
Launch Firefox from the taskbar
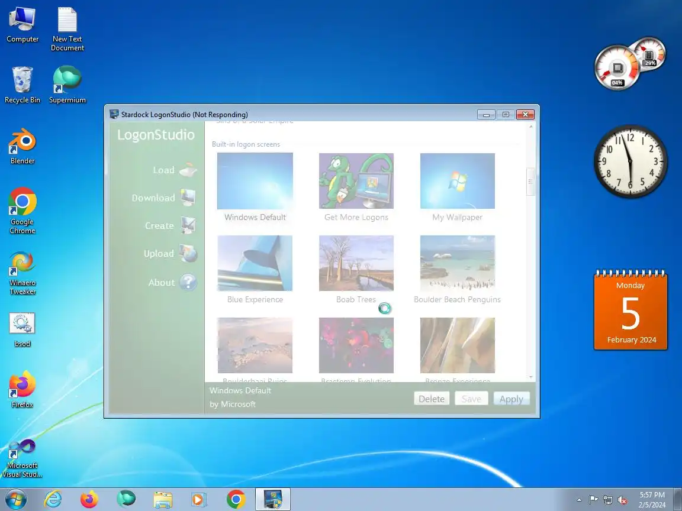point(89,500)
